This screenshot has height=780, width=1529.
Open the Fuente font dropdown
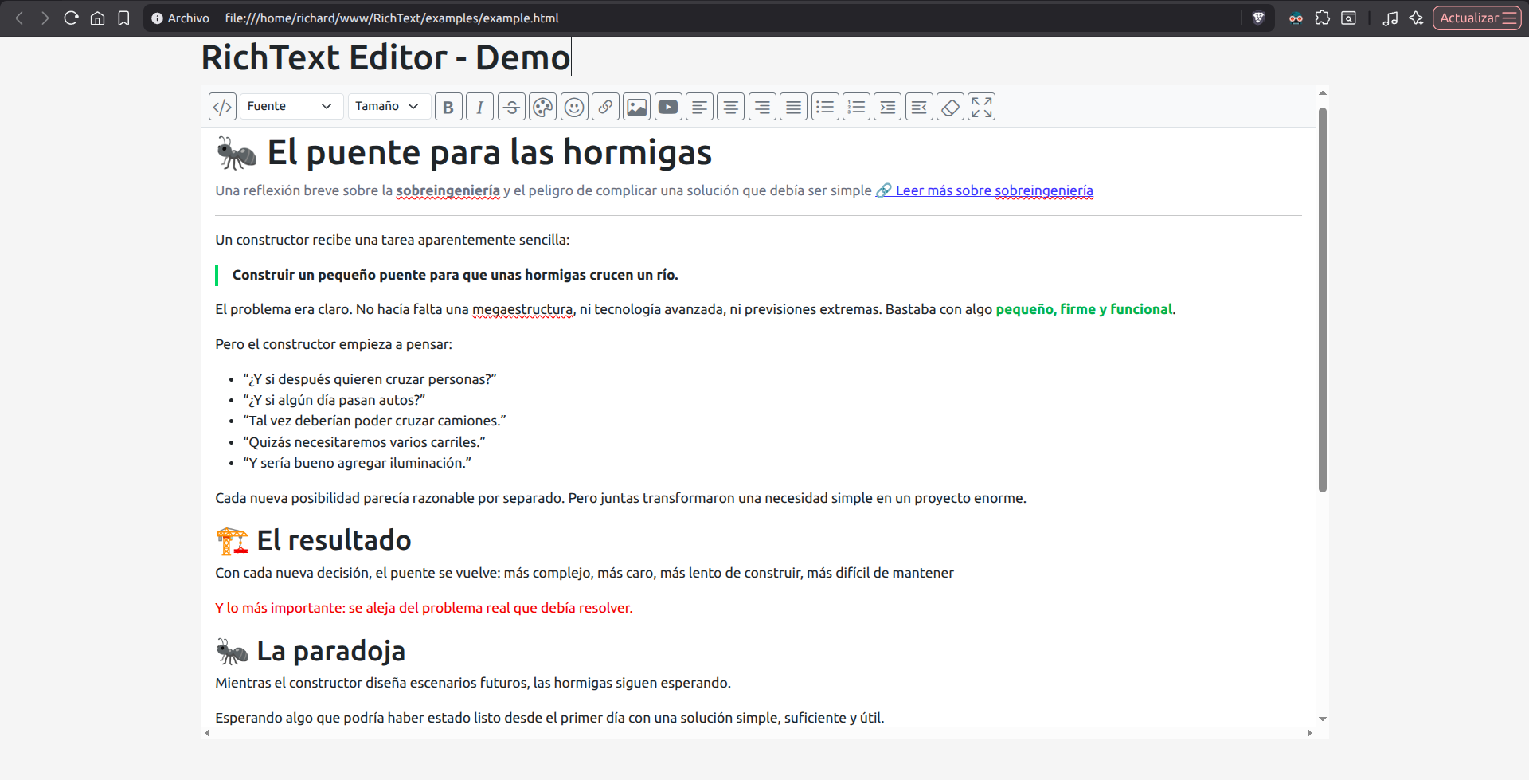click(x=291, y=107)
